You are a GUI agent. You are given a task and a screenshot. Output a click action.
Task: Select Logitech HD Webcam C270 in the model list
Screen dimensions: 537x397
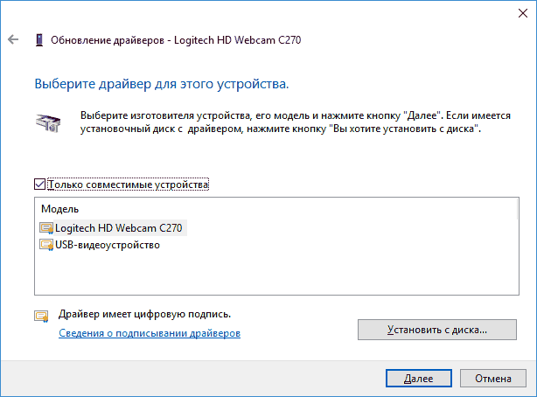[x=121, y=227]
